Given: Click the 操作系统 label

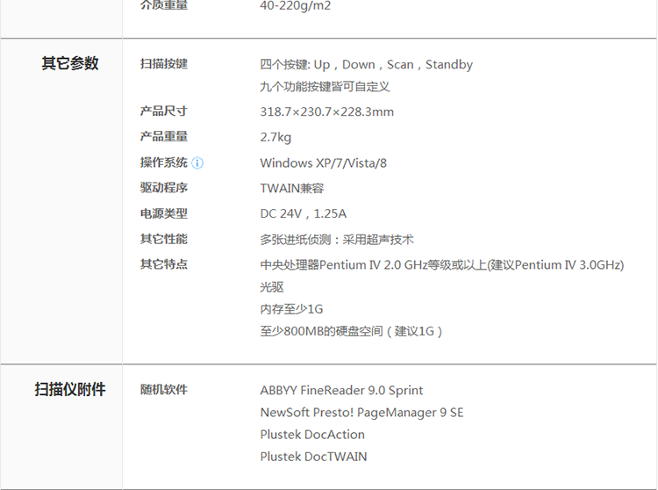Looking at the screenshot, I should [x=164, y=162].
